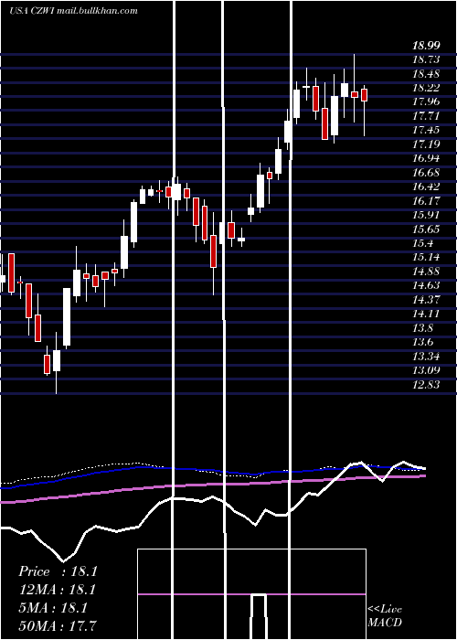This screenshot has height=640, width=457.
Task: Click the 'Price : 18.1' readout
Action: (58, 571)
